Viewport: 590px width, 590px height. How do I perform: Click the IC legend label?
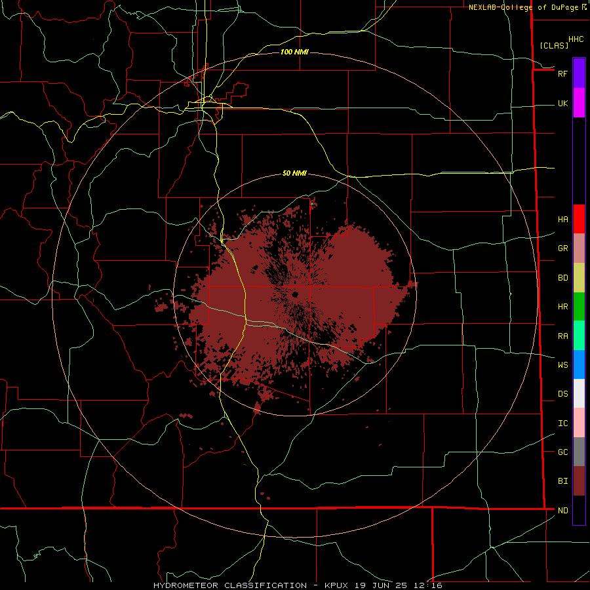[563, 423]
